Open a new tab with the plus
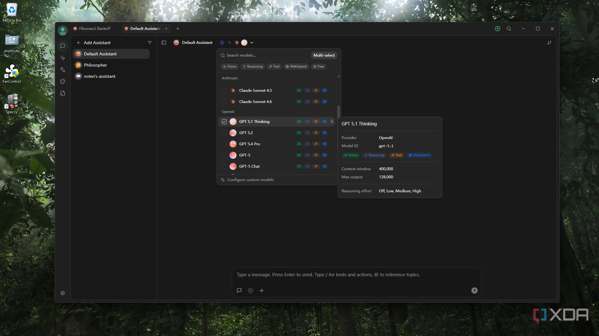This screenshot has height=336, width=599. click(x=178, y=29)
